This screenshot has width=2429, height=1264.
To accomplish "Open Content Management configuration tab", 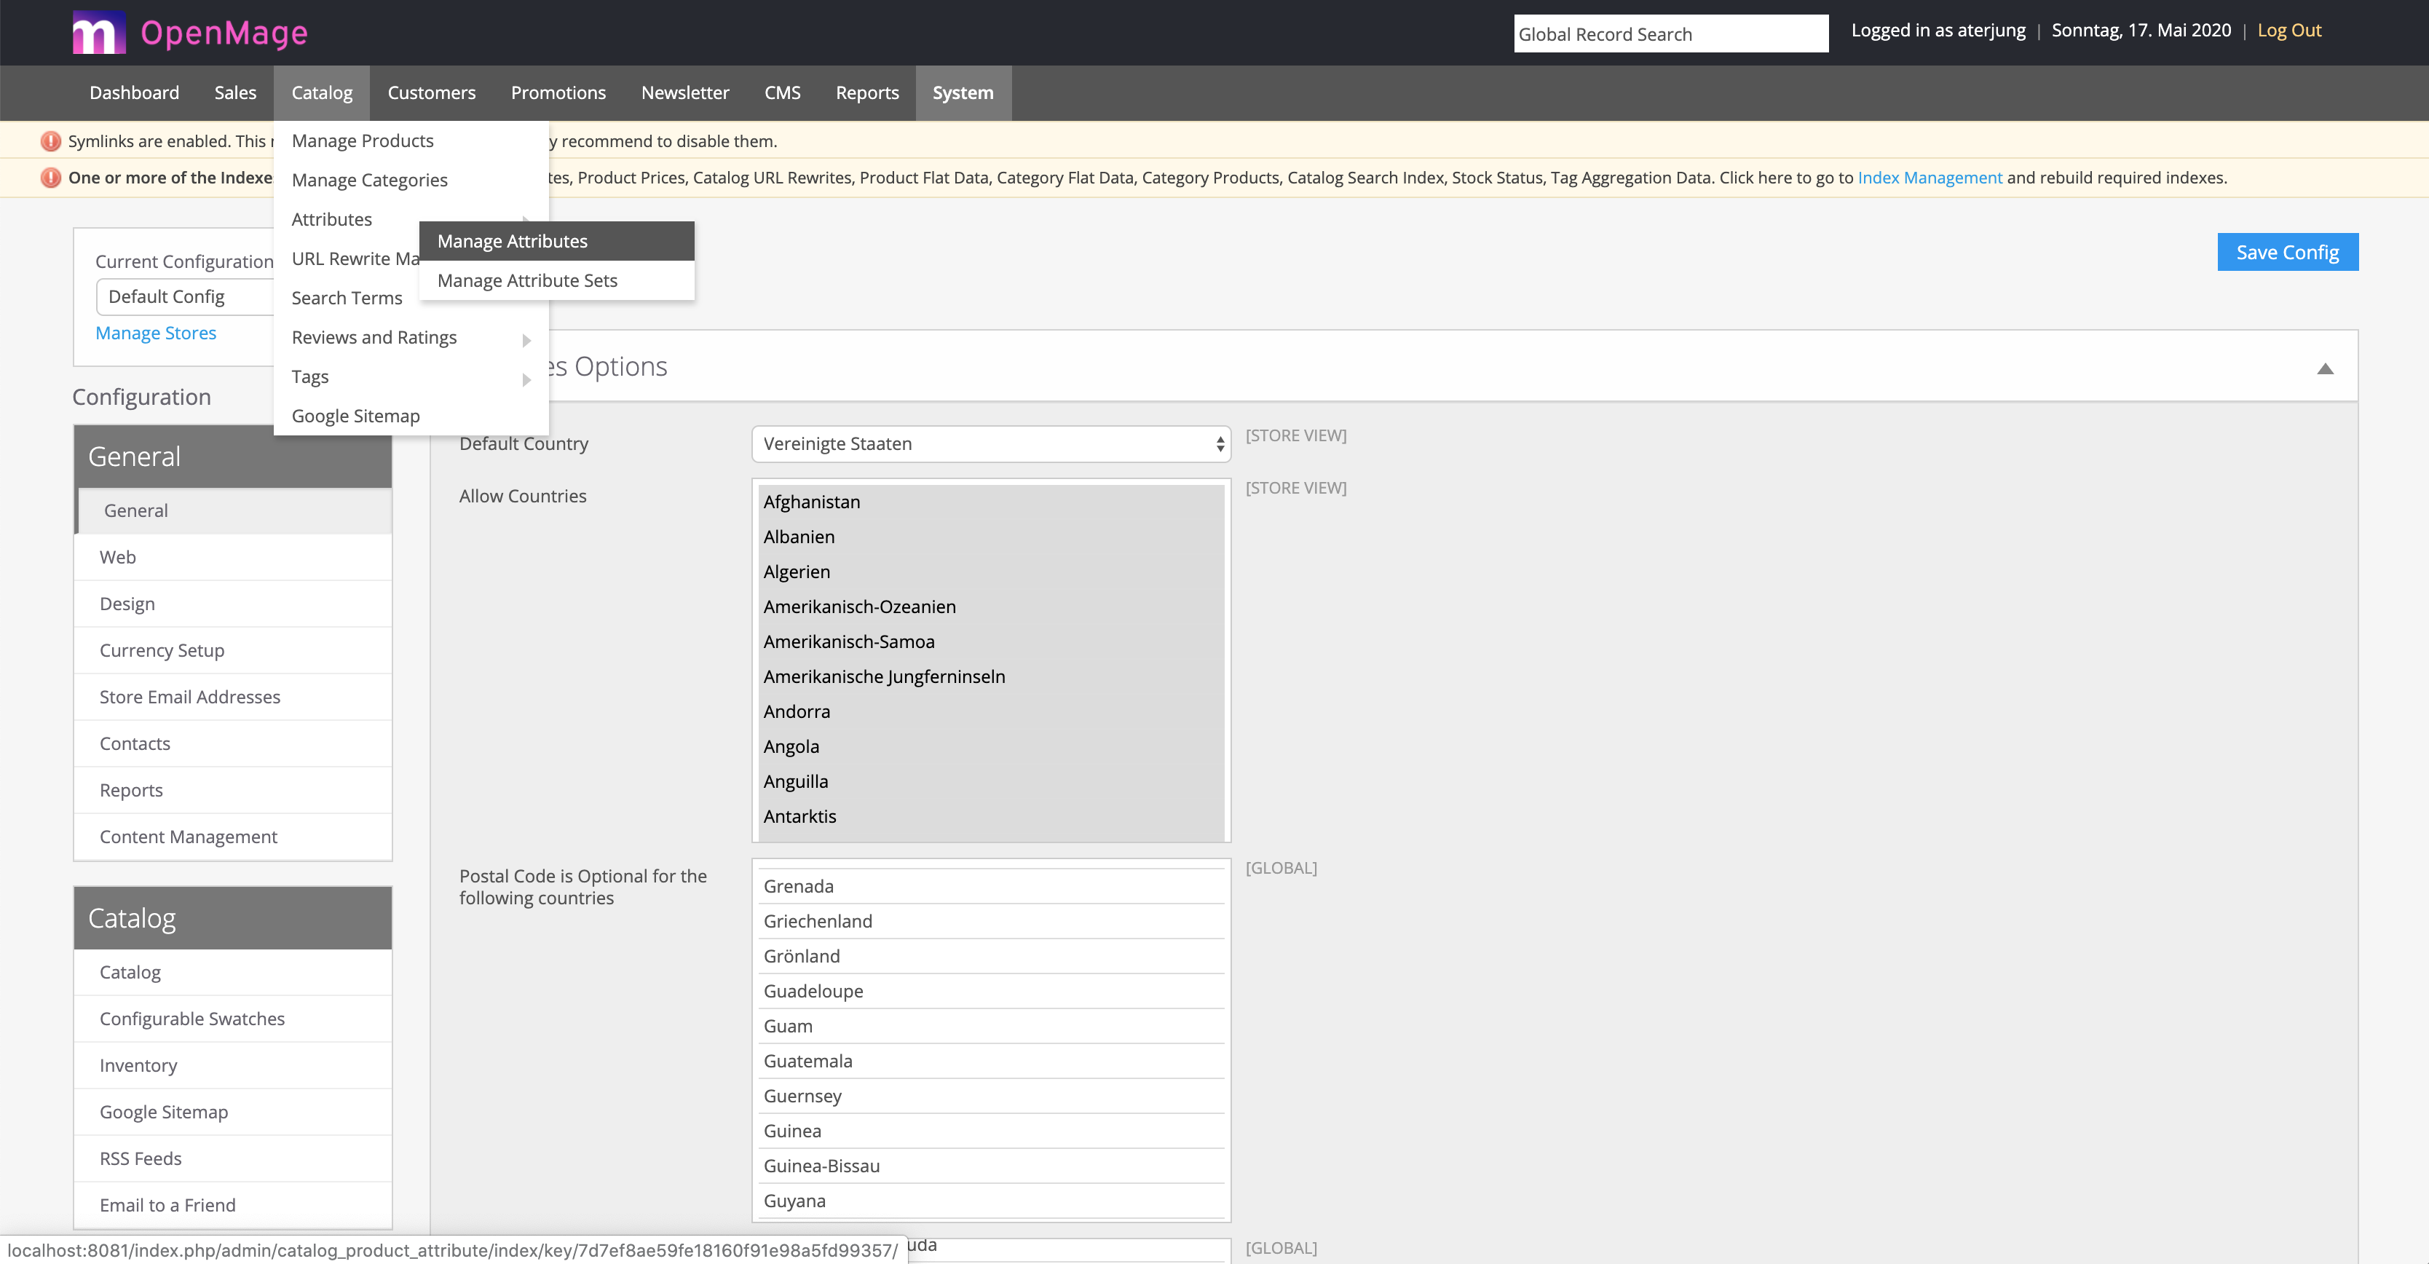I will (x=233, y=837).
